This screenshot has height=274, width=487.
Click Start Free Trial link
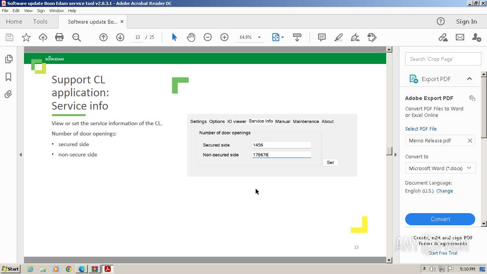click(443, 253)
